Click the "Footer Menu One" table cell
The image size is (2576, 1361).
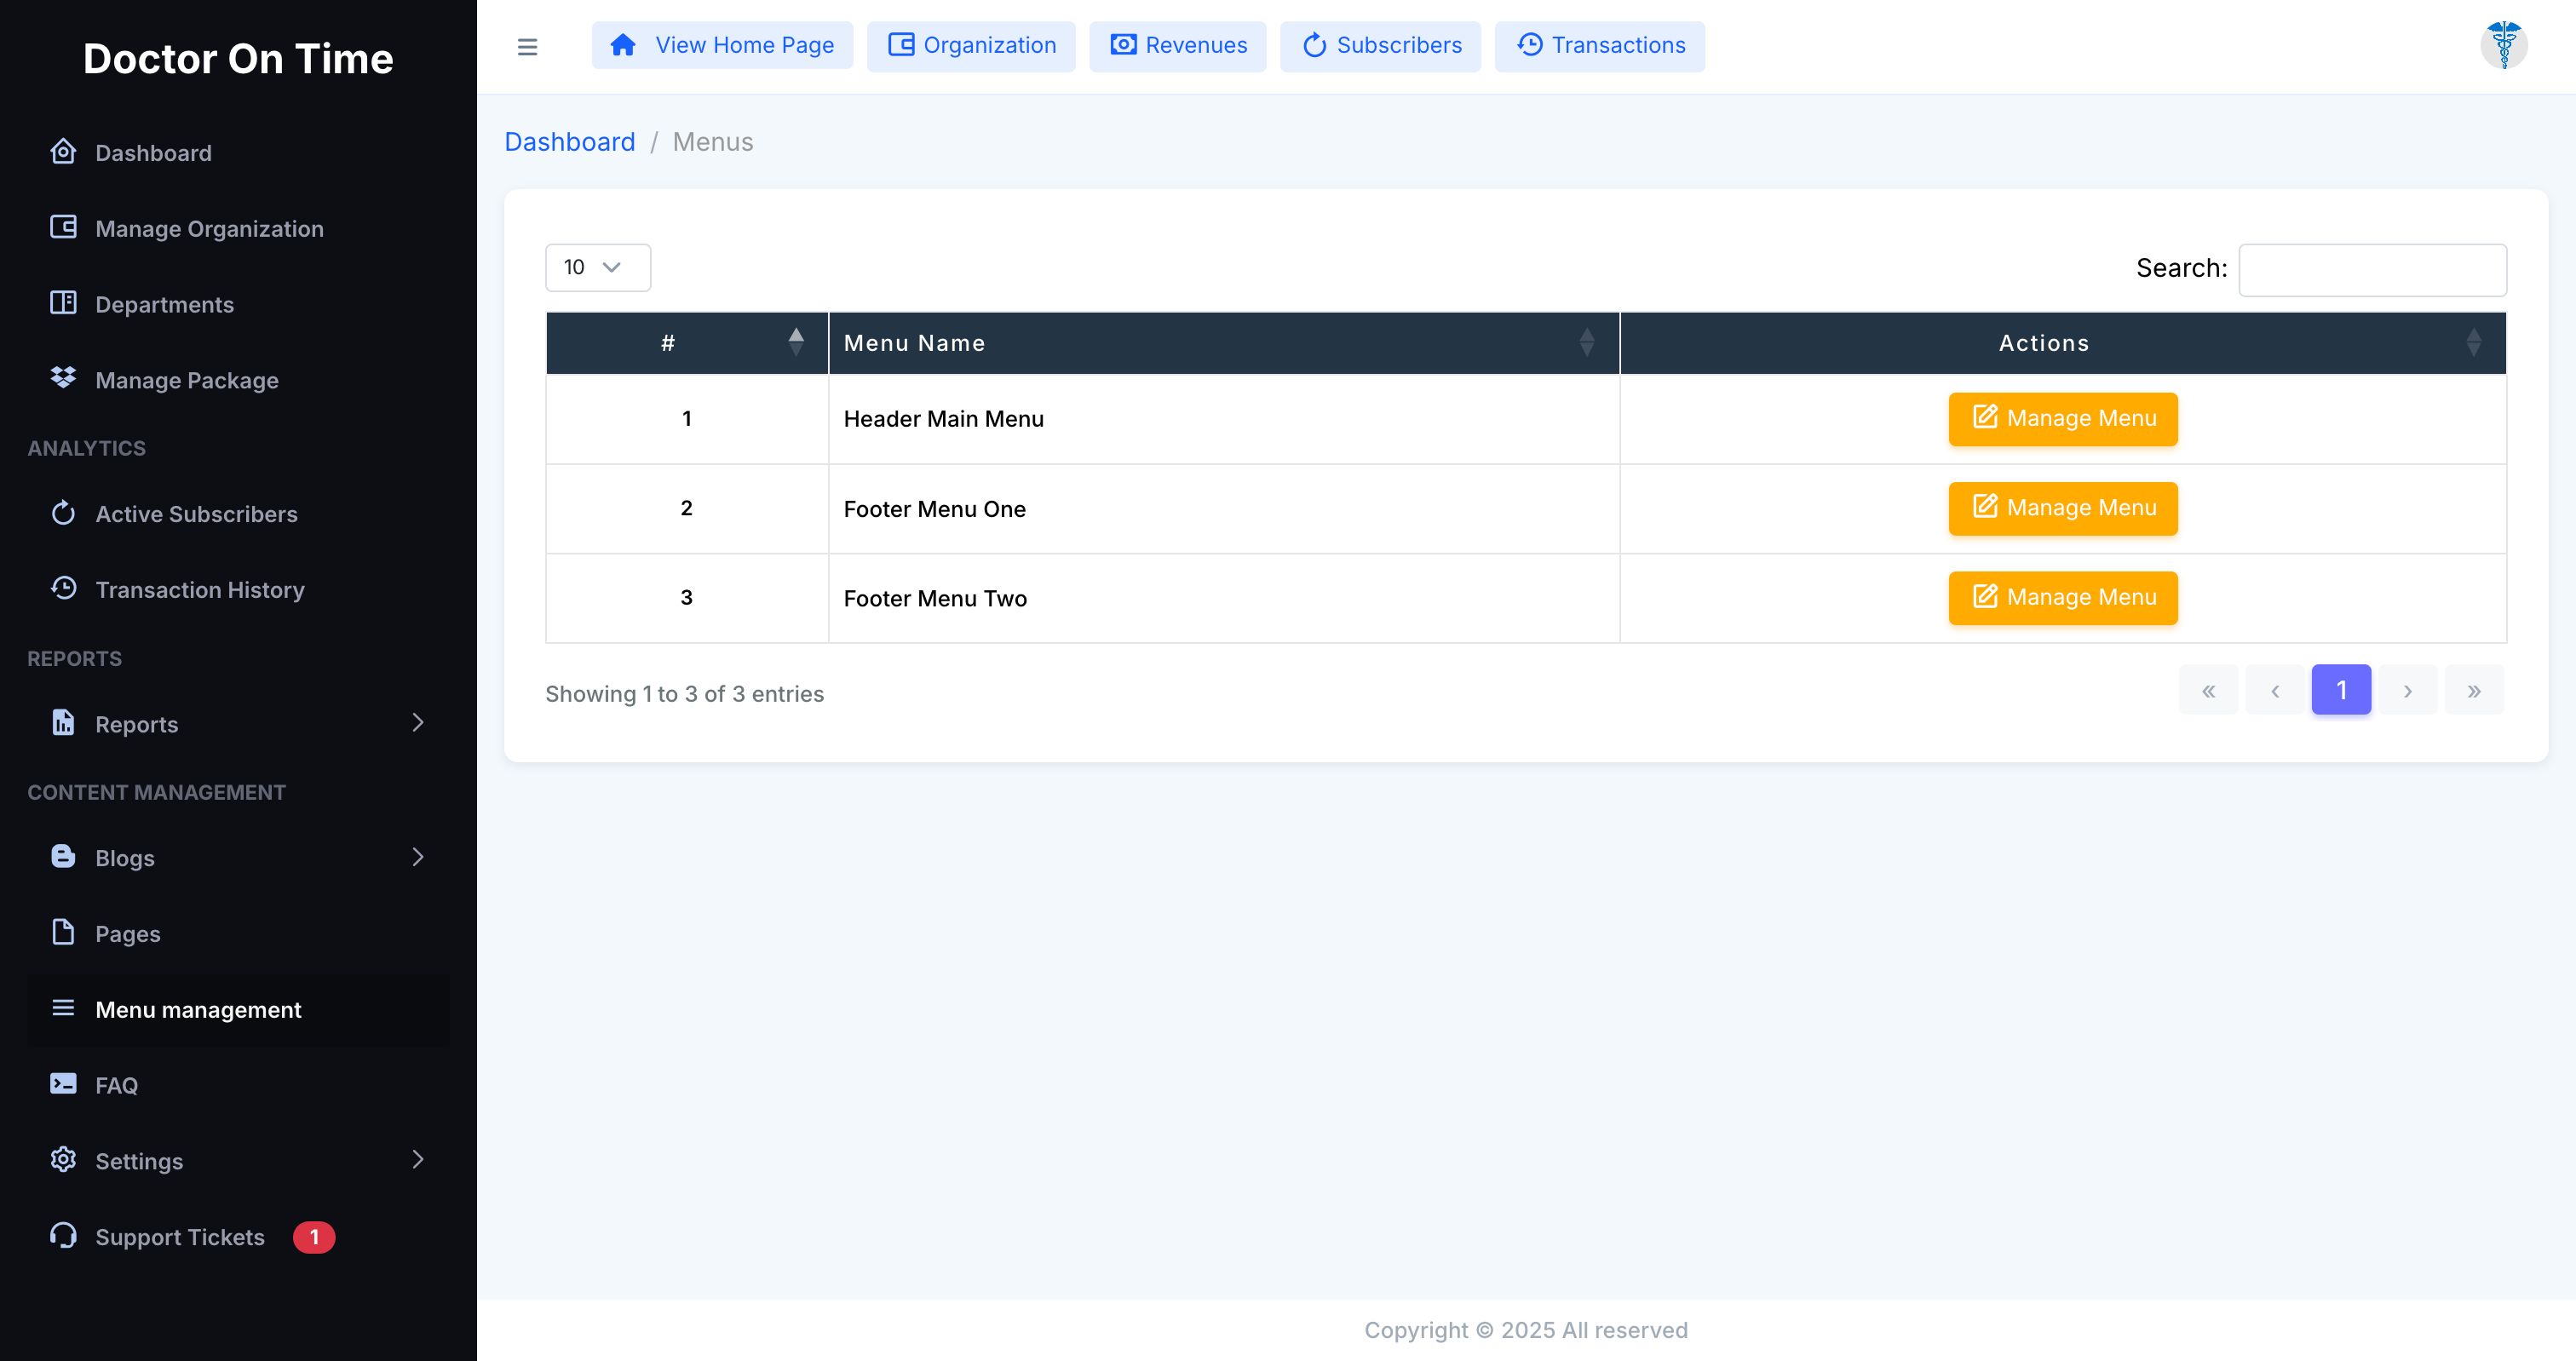click(x=1224, y=509)
